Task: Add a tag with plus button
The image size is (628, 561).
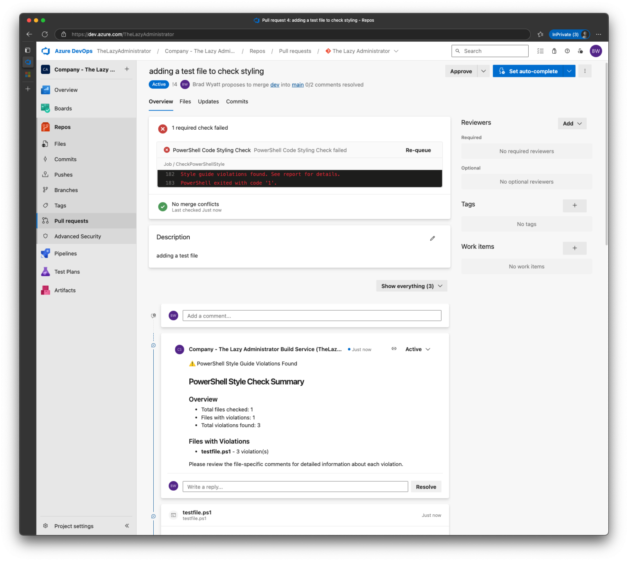Action: point(575,206)
